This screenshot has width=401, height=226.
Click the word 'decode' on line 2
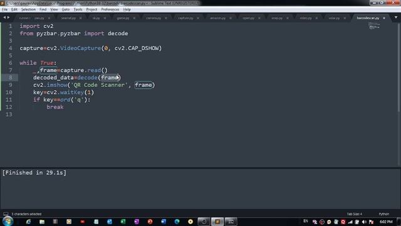click(118, 33)
